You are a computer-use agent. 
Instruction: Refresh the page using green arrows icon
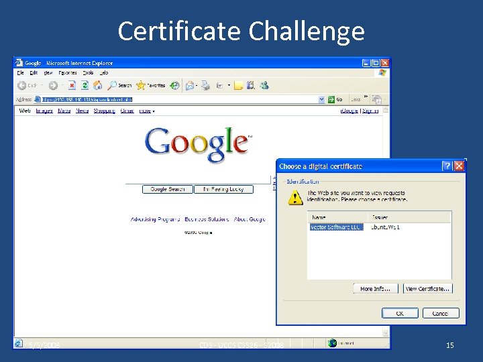point(85,85)
